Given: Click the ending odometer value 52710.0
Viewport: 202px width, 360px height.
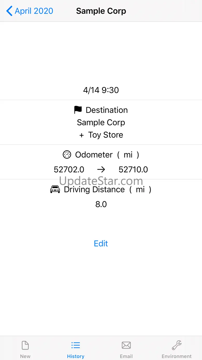Looking at the screenshot, I should pyautogui.click(x=133, y=170).
